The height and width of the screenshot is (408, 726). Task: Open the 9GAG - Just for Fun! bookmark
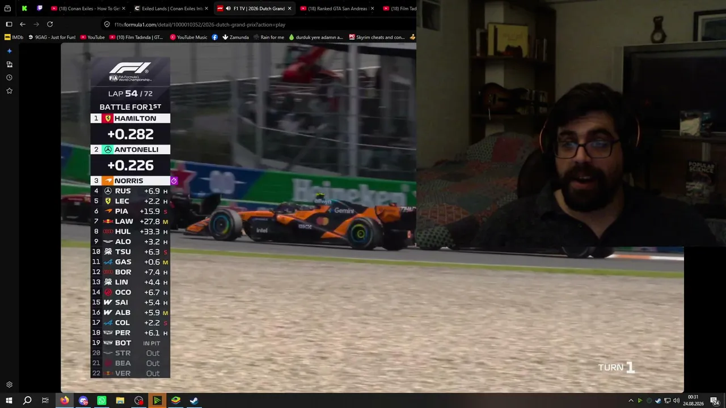click(52, 37)
